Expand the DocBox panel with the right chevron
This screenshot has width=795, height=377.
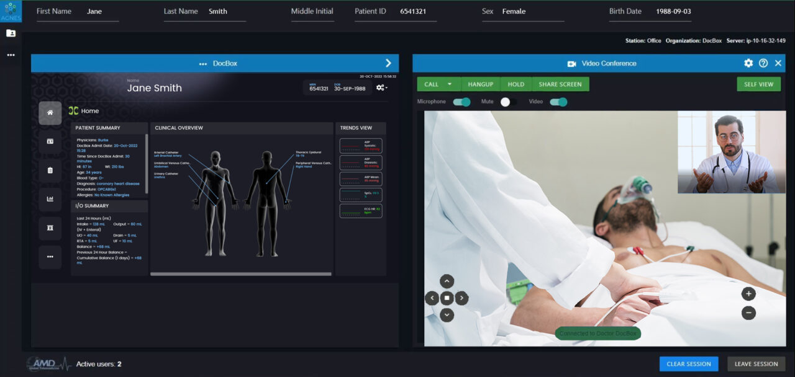tap(388, 63)
